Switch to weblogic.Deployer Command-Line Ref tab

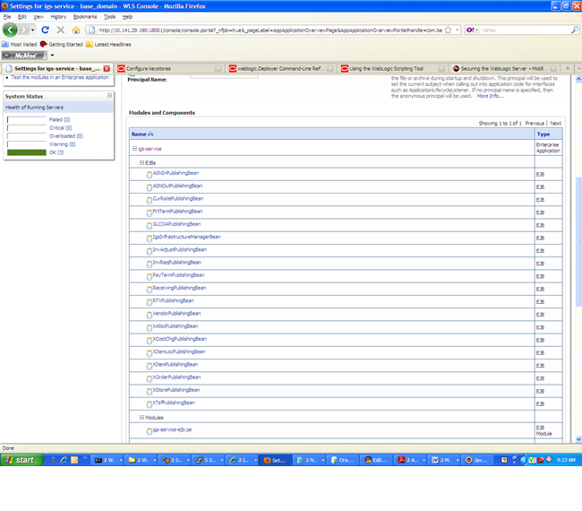click(x=281, y=68)
